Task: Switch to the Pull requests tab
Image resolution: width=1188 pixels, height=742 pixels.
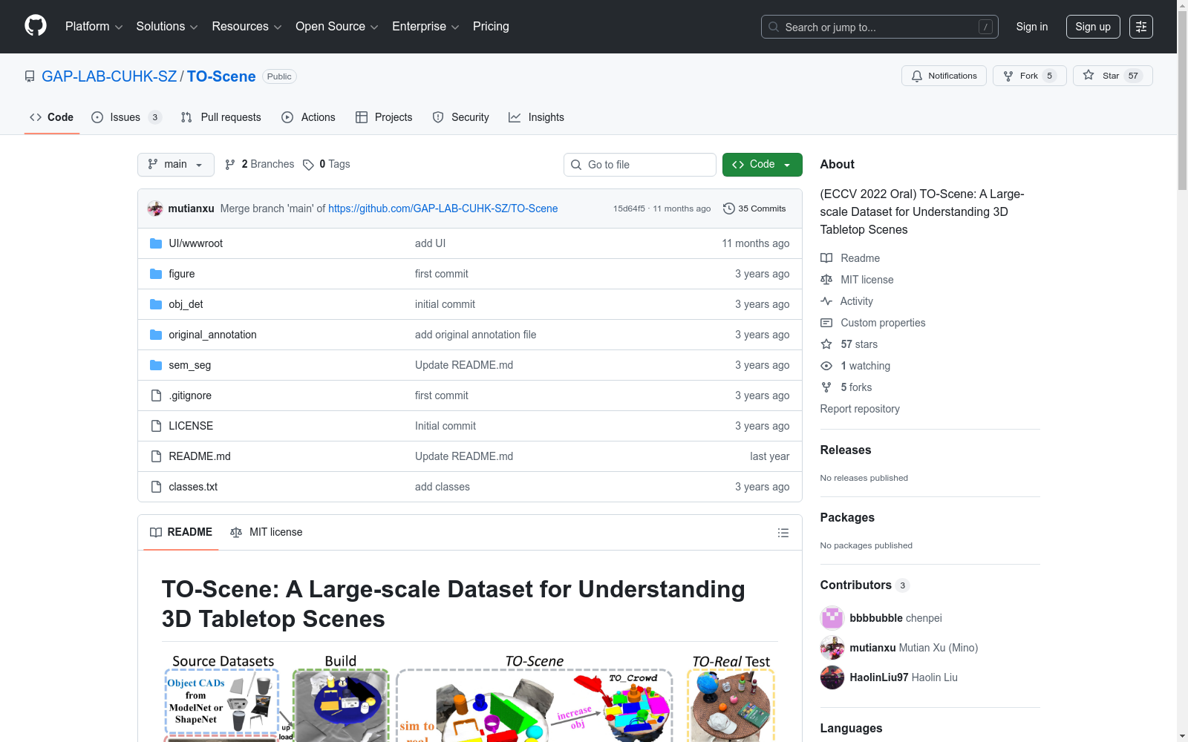Action: pos(221,117)
